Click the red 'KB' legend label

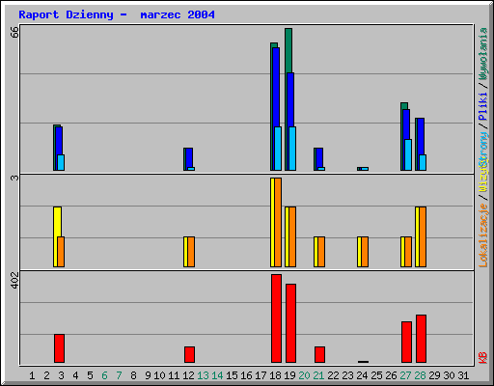click(x=483, y=358)
